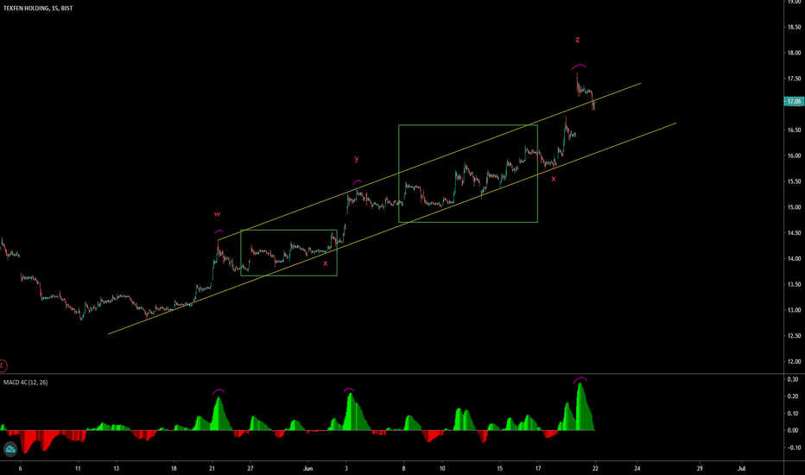805x475 pixels.
Task: Click the 14.00 price axis label
Action: (x=794, y=259)
